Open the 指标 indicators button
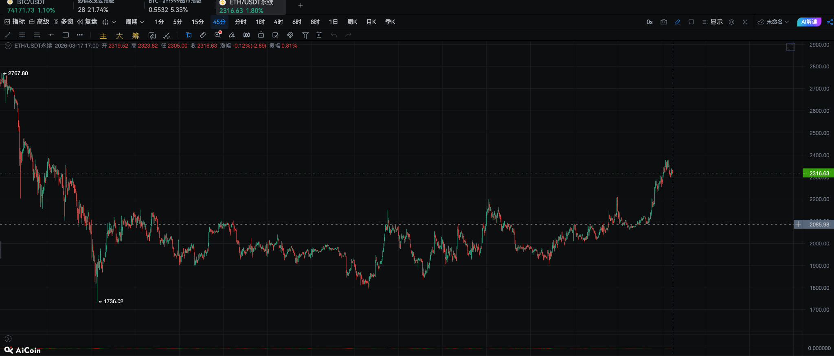Image resolution: width=834 pixels, height=356 pixels. pyautogui.click(x=15, y=22)
